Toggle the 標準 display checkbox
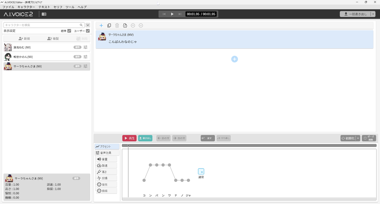380x204 pixels. [69, 31]
